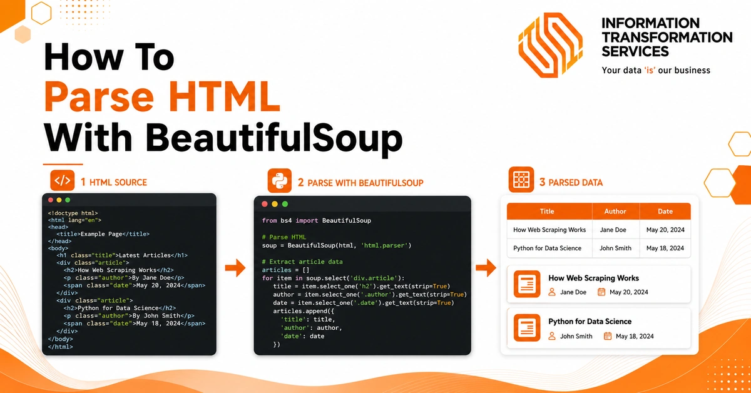This screenshot has width=751, height=393.
Task: Open the How Web Scraping Works card title
Action: click(x=593, y=278)
